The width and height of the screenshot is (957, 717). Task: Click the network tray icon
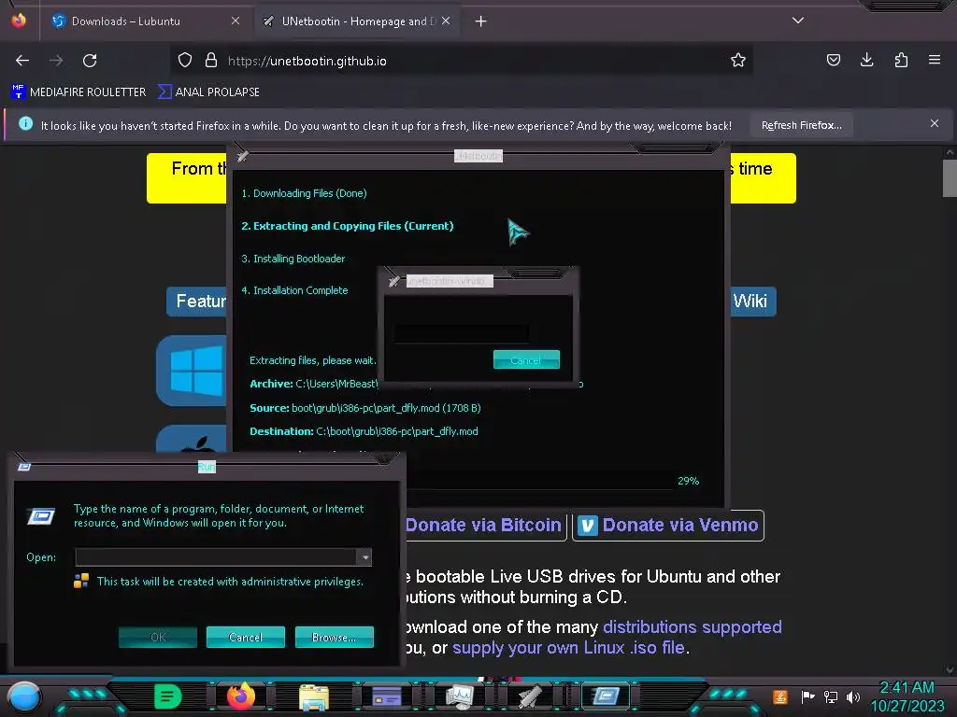(830, 696)
